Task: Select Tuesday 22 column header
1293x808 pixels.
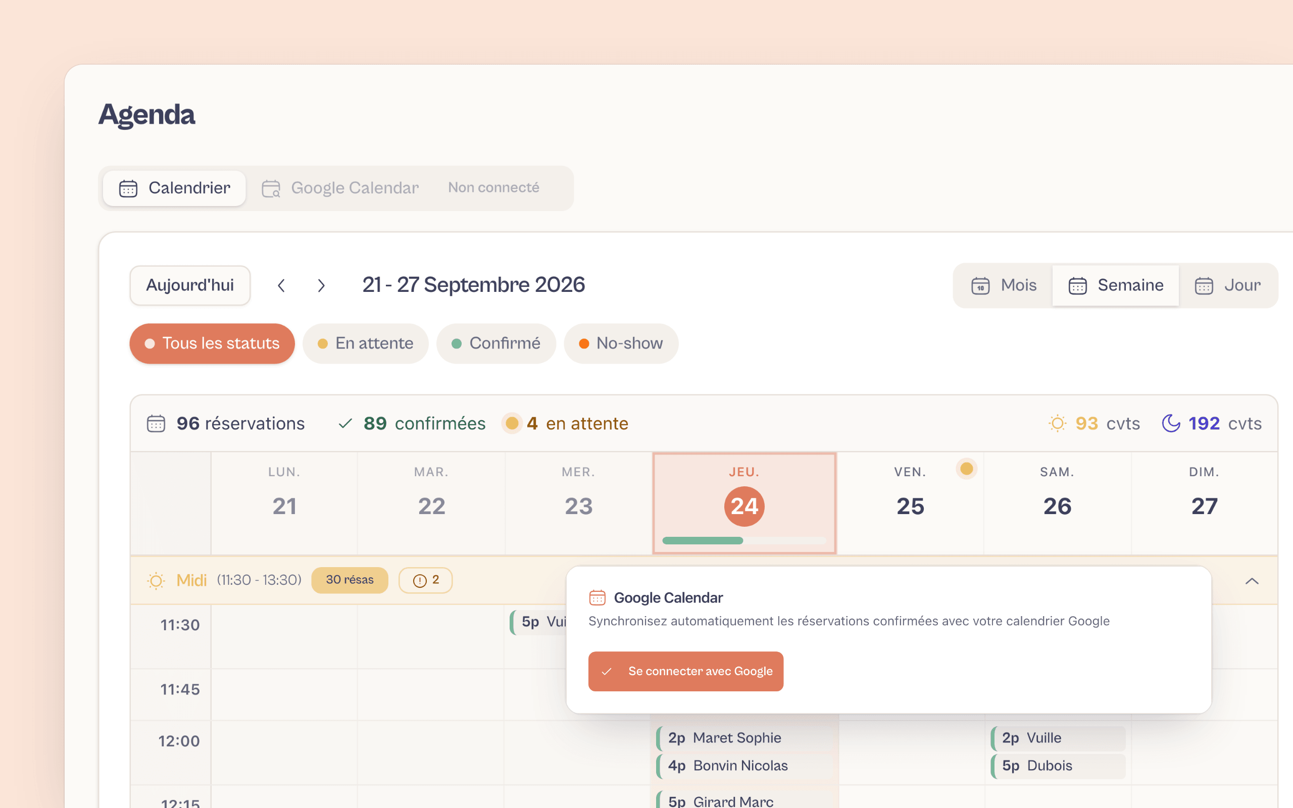Action: click(432, 503)
